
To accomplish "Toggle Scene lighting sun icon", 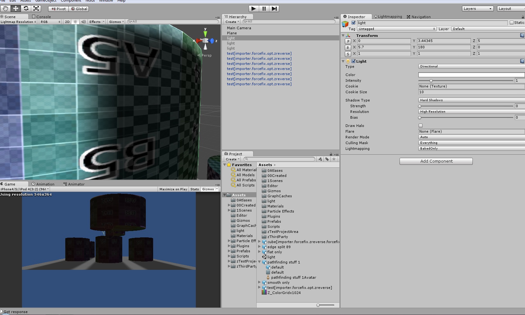I will click(x=75, y=22).
